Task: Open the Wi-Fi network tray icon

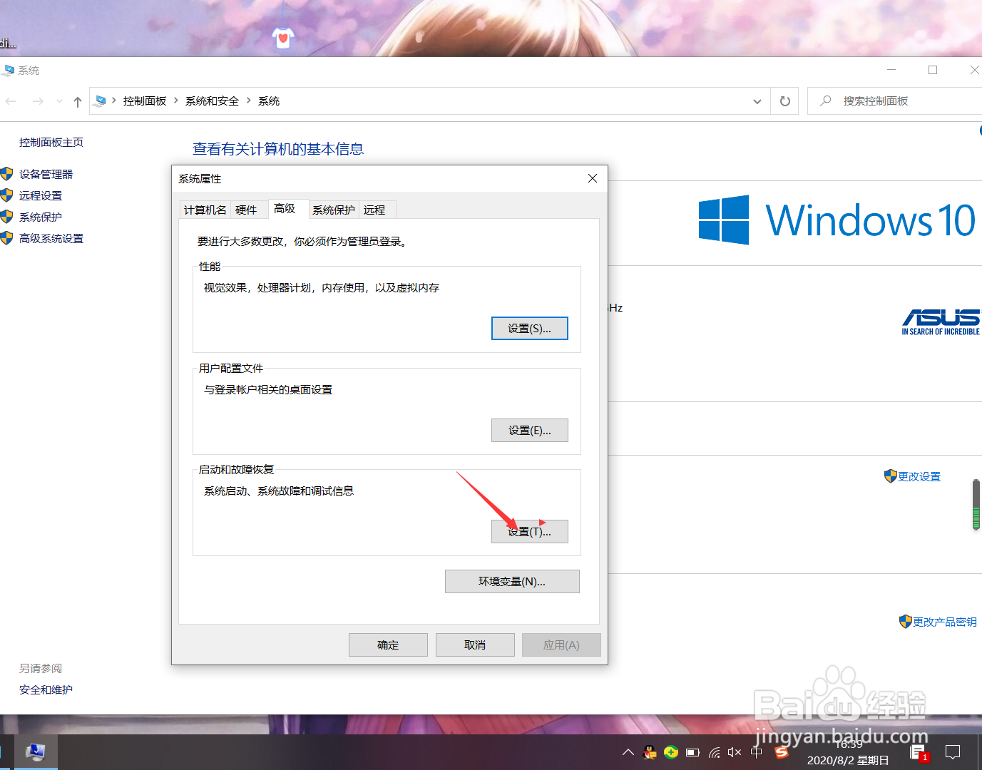Action: tap(714, 752)
